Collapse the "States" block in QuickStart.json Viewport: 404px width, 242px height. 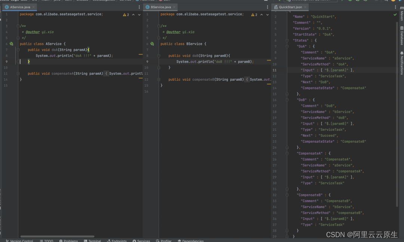[x=287, y=40]
